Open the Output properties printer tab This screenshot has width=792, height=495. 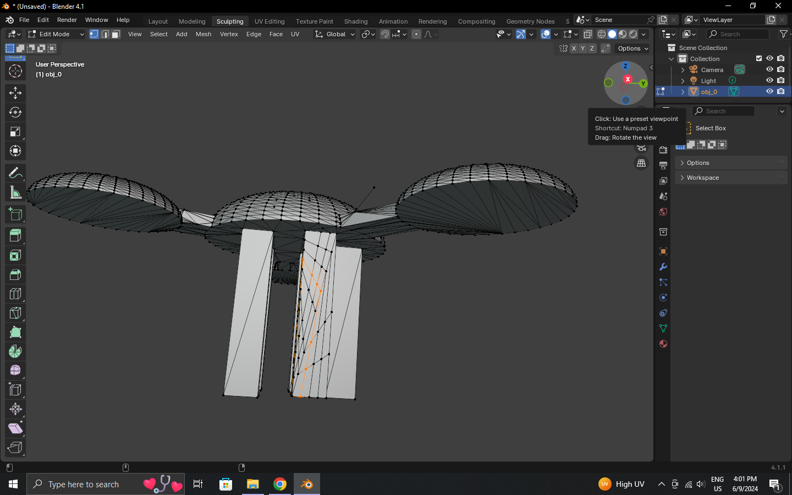point(663,166)
